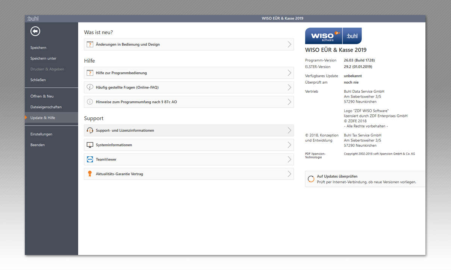Expand chevron of Systeminformationen row
Viewport: 451px width, 270px height.
[x=289, y=145]
